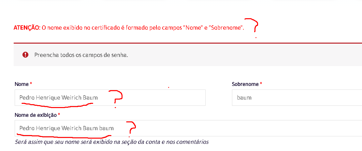
Task: Click the Nome de exibição label text
Action: [x=36, y=115]
